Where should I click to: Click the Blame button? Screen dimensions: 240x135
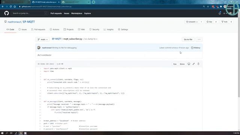point(182,64)
